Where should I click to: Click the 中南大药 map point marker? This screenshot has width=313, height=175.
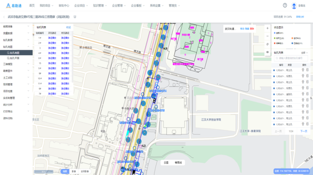[x=122, y=108]
